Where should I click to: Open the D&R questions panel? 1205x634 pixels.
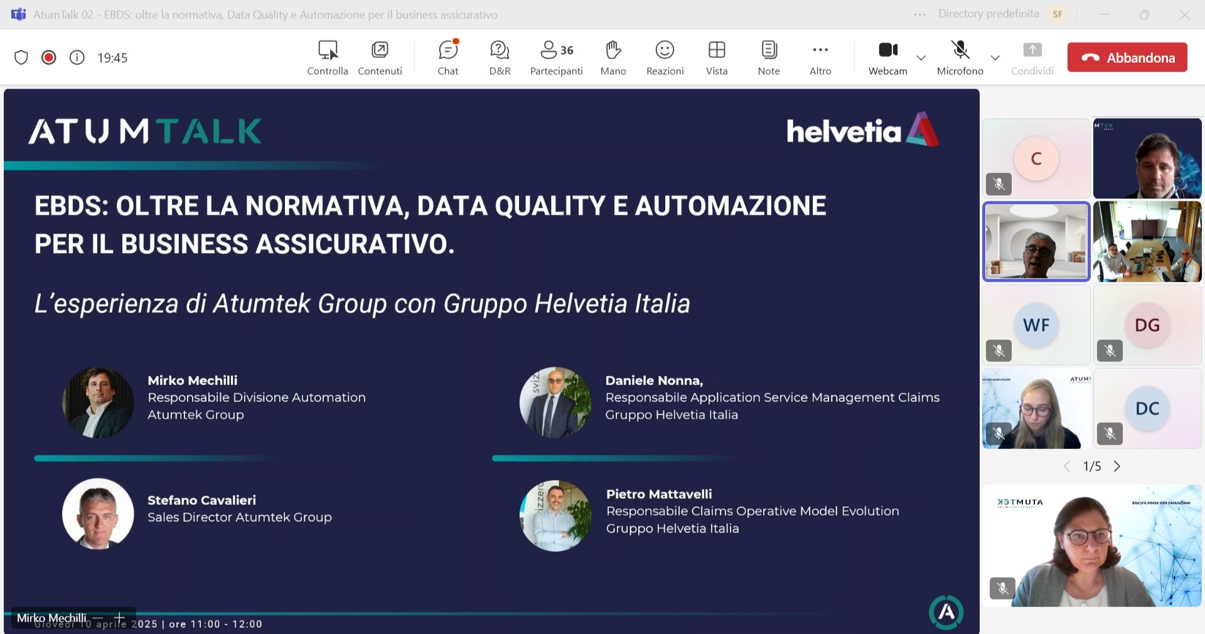pos(500,57)
